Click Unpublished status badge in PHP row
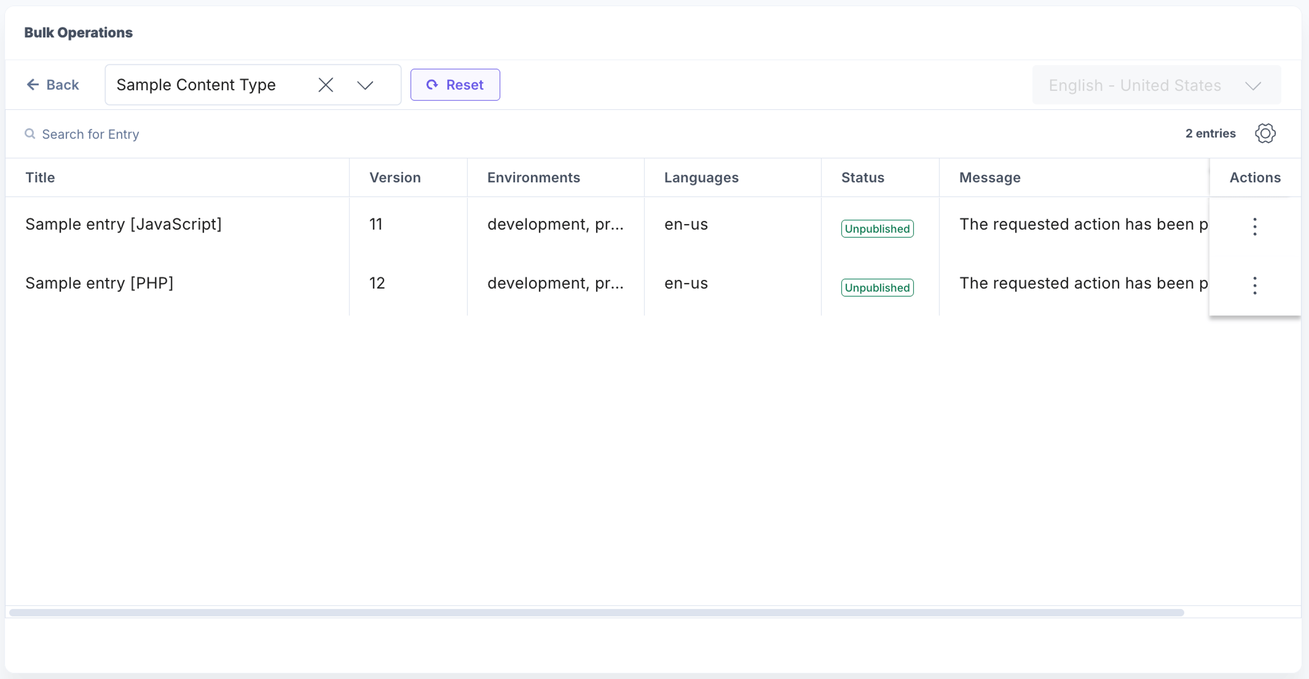The image size is (1309, 679). tap(877, 288)
